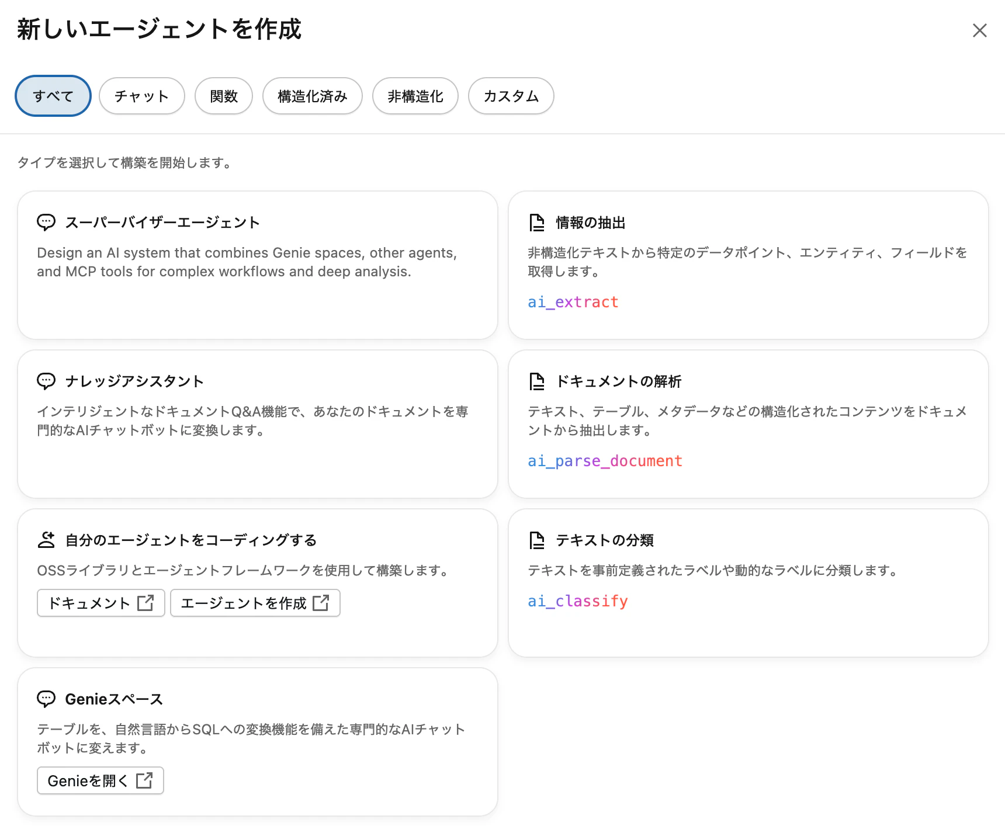Click the テキスト、テーブル、メタデータ description text

click(747, 421)
